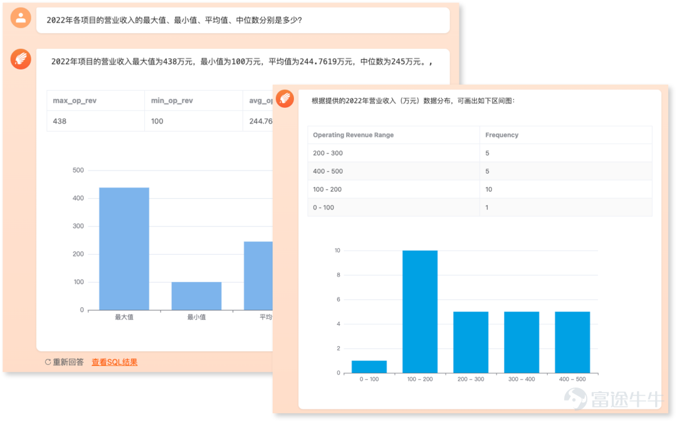
Task: Click the shortest 0-100 histogram bar
Action: pos(369,366)
